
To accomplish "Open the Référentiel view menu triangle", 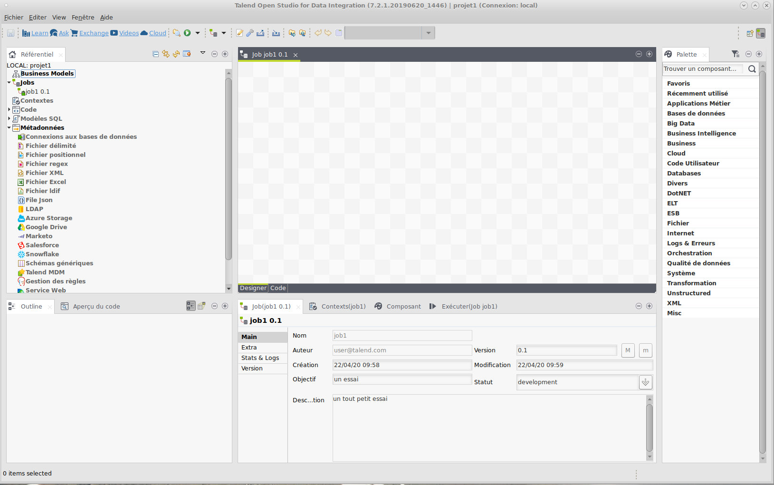I will pos(203,53).
